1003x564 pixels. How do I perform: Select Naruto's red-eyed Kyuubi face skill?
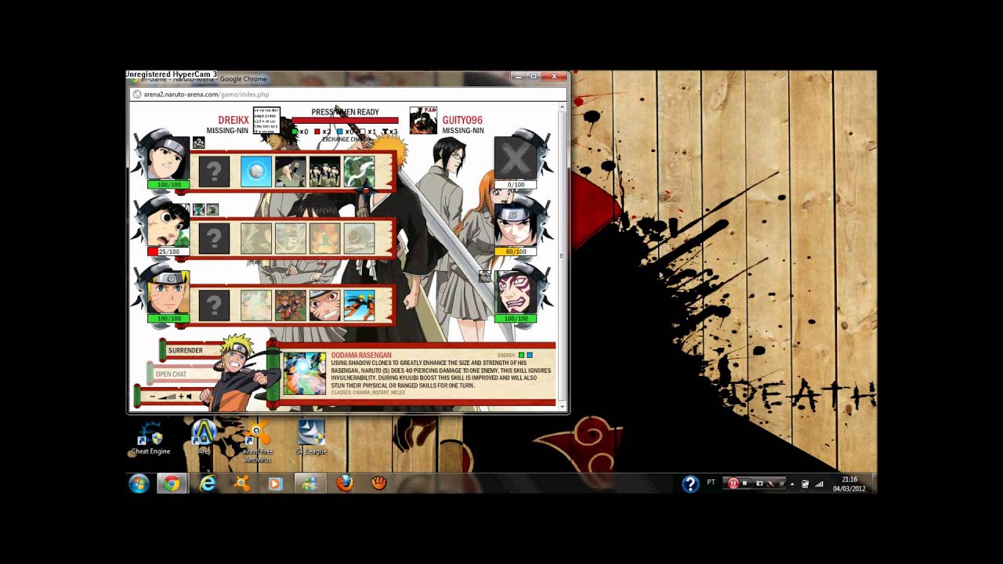coord(324,305)
